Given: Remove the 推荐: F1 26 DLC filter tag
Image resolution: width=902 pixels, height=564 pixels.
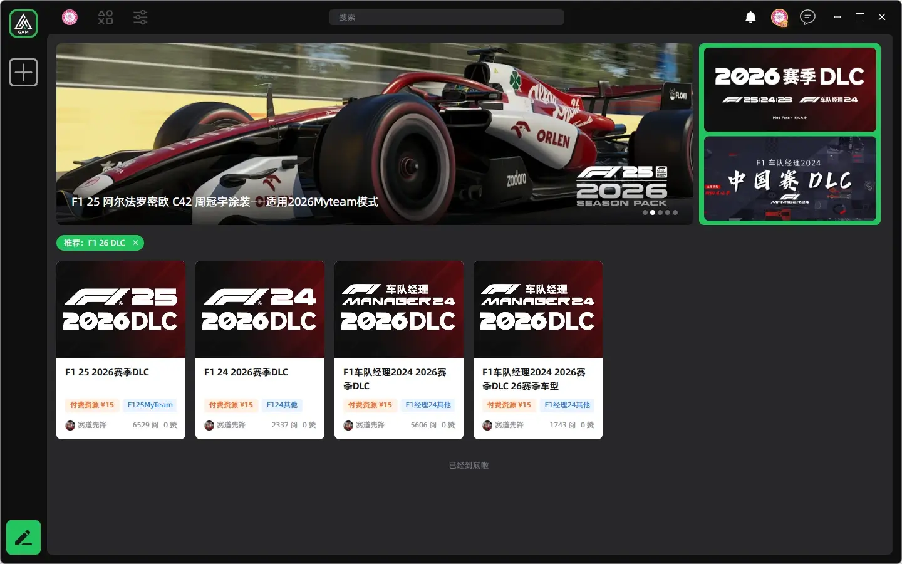Looking at the screenshot, I should 135,243.
